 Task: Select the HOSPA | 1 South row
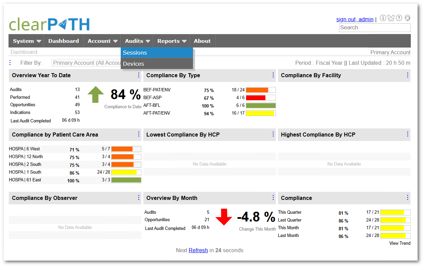75,172
